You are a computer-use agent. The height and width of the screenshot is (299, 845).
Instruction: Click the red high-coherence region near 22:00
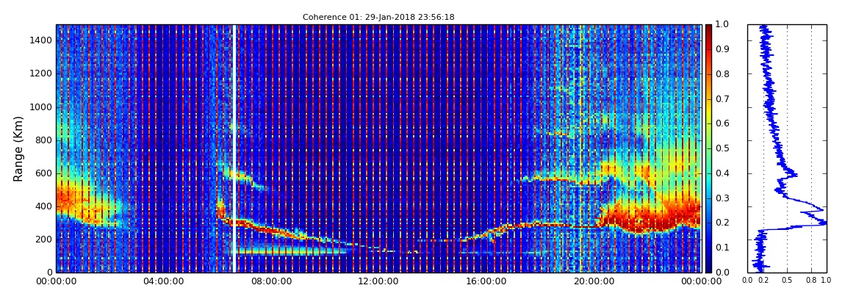pyautogui.click(x=647, y=218)
